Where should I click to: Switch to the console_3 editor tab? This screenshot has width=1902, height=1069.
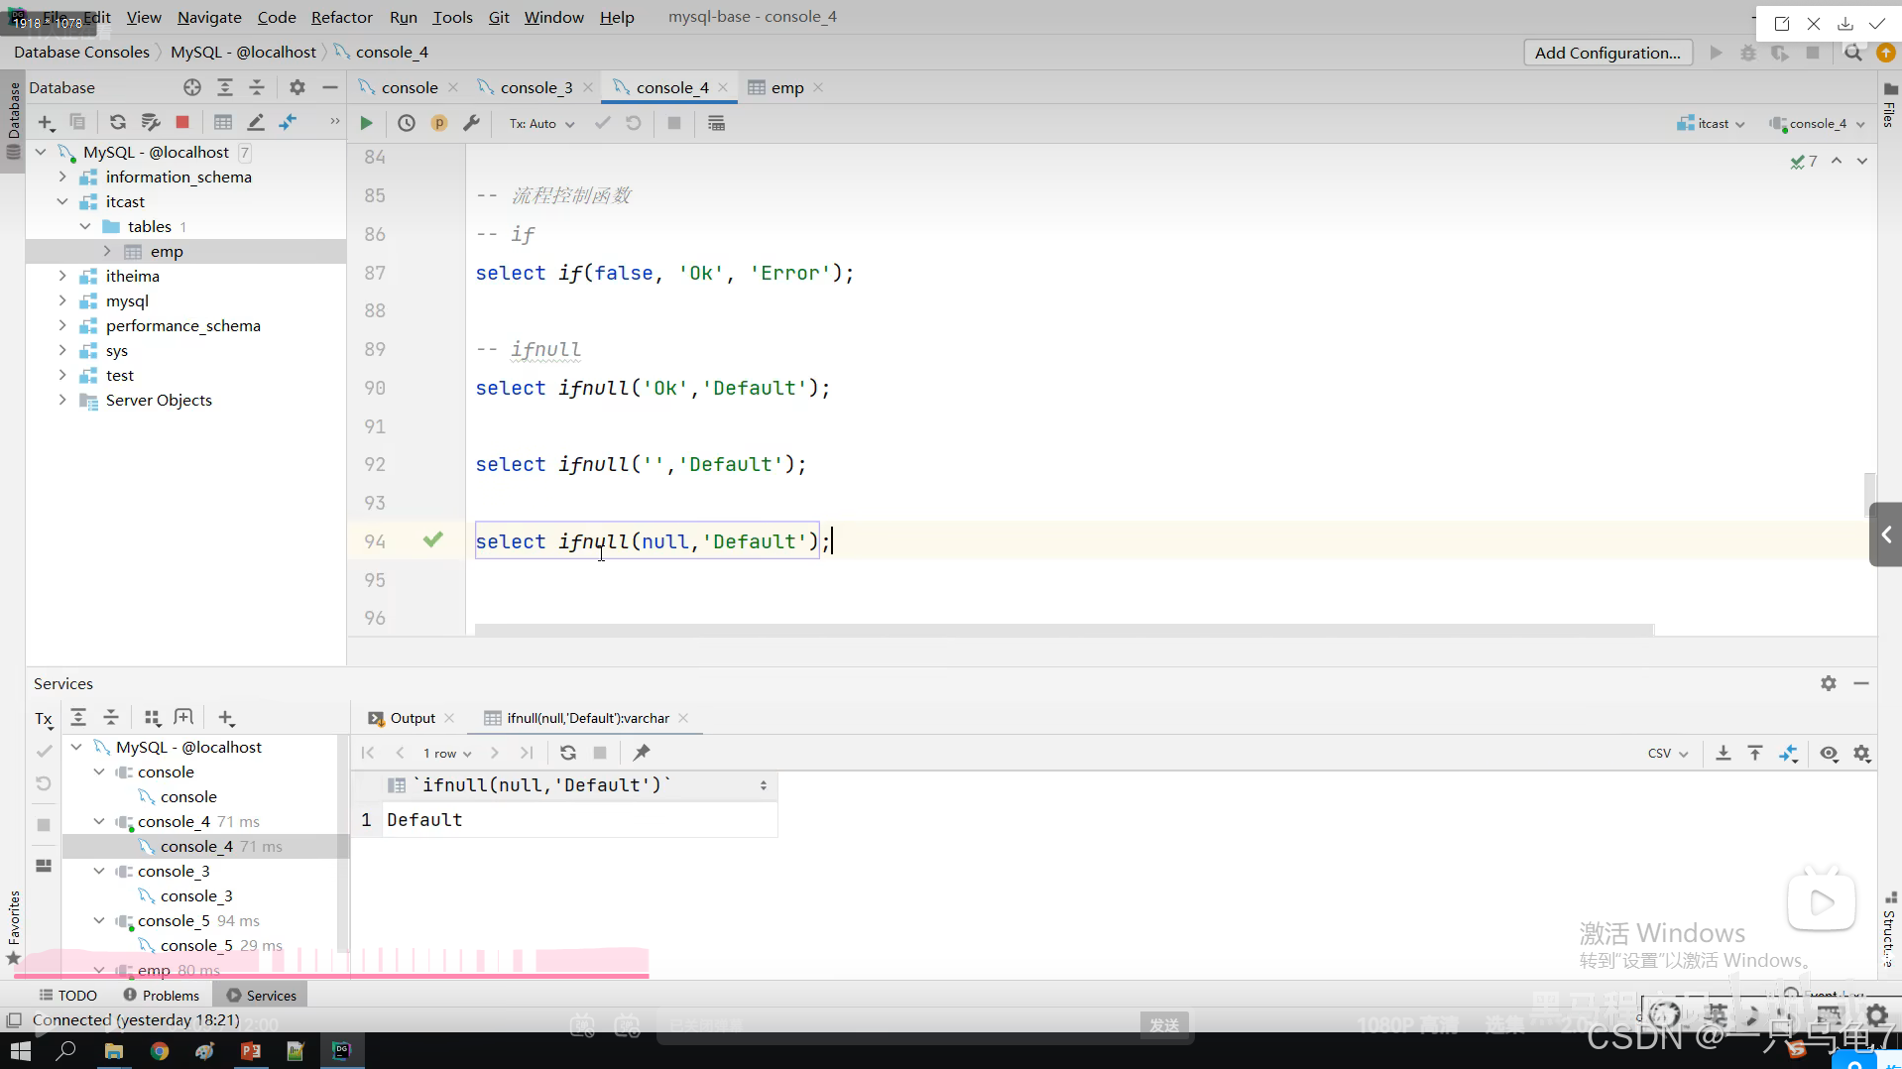536,87
